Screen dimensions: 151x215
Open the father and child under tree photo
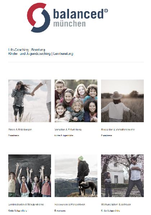pyautogui.click(x=122, y=176)
